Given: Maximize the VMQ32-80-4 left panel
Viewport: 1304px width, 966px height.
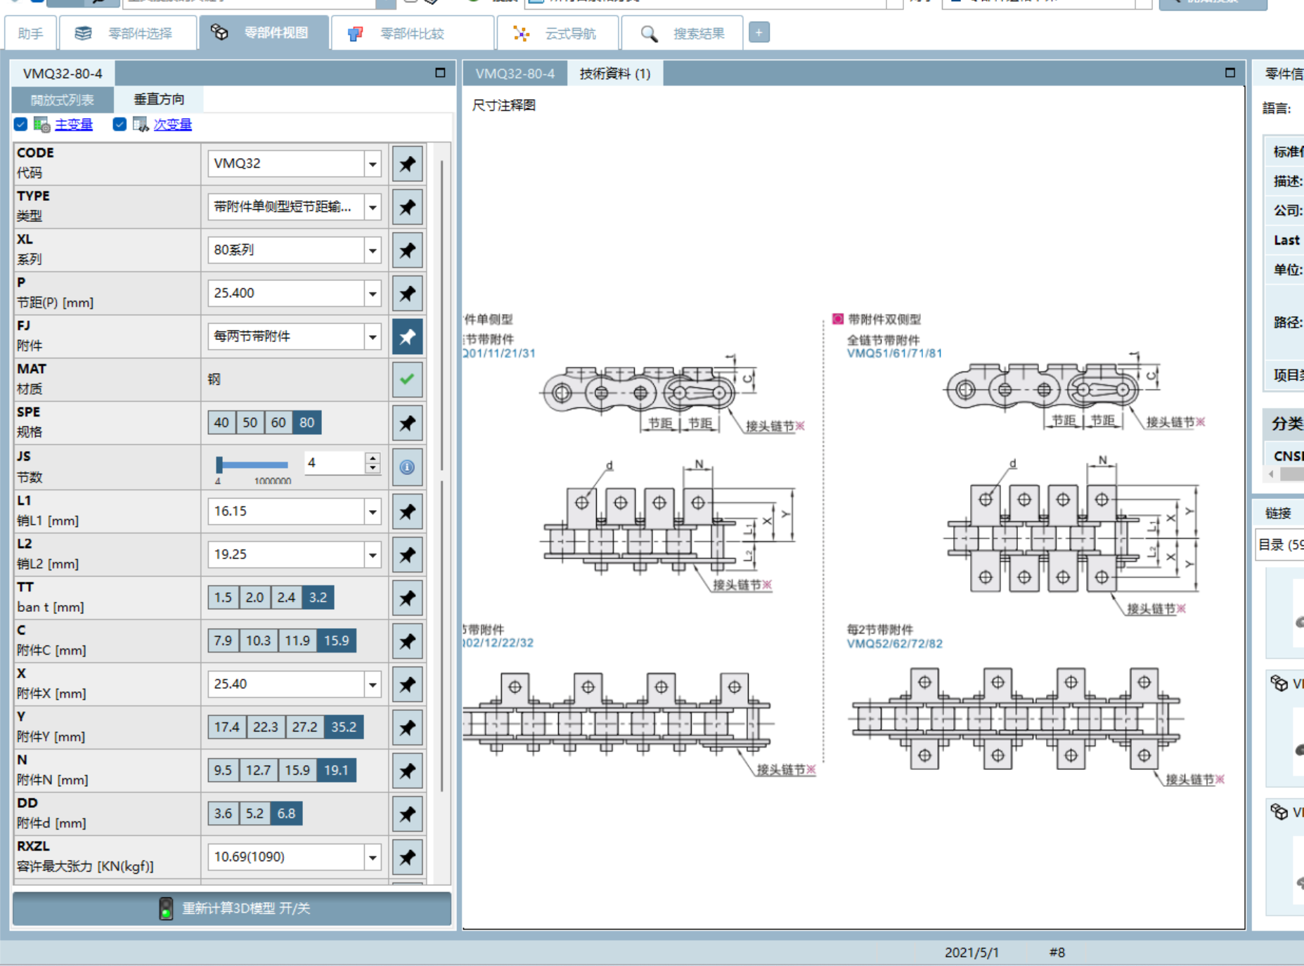Looking at the screenshot, I should 440,72.
